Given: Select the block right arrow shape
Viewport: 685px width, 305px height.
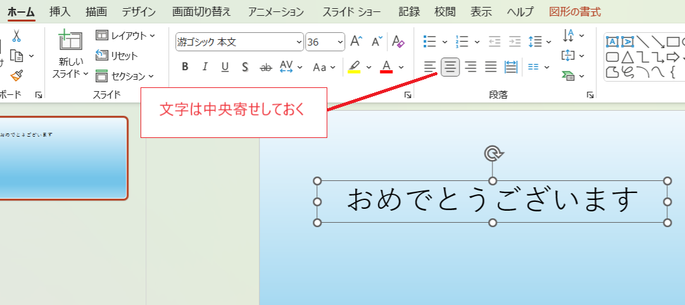Looking at the screenshot, I should (x=673, y=57).
